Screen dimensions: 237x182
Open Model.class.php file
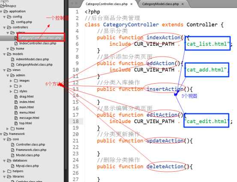[x=28, y=155]
